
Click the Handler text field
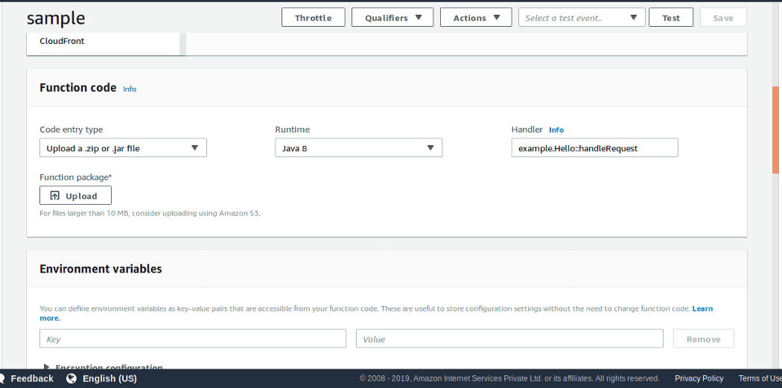(594, 148)
